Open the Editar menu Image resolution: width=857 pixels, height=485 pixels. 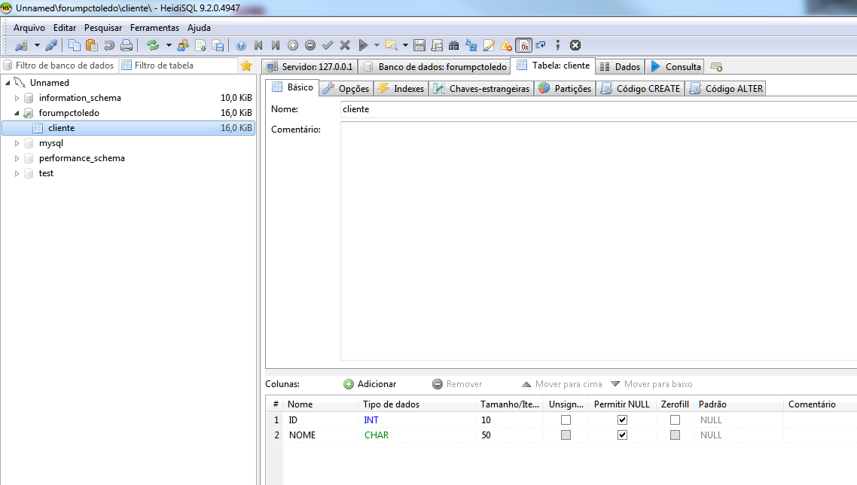[65, 27]
